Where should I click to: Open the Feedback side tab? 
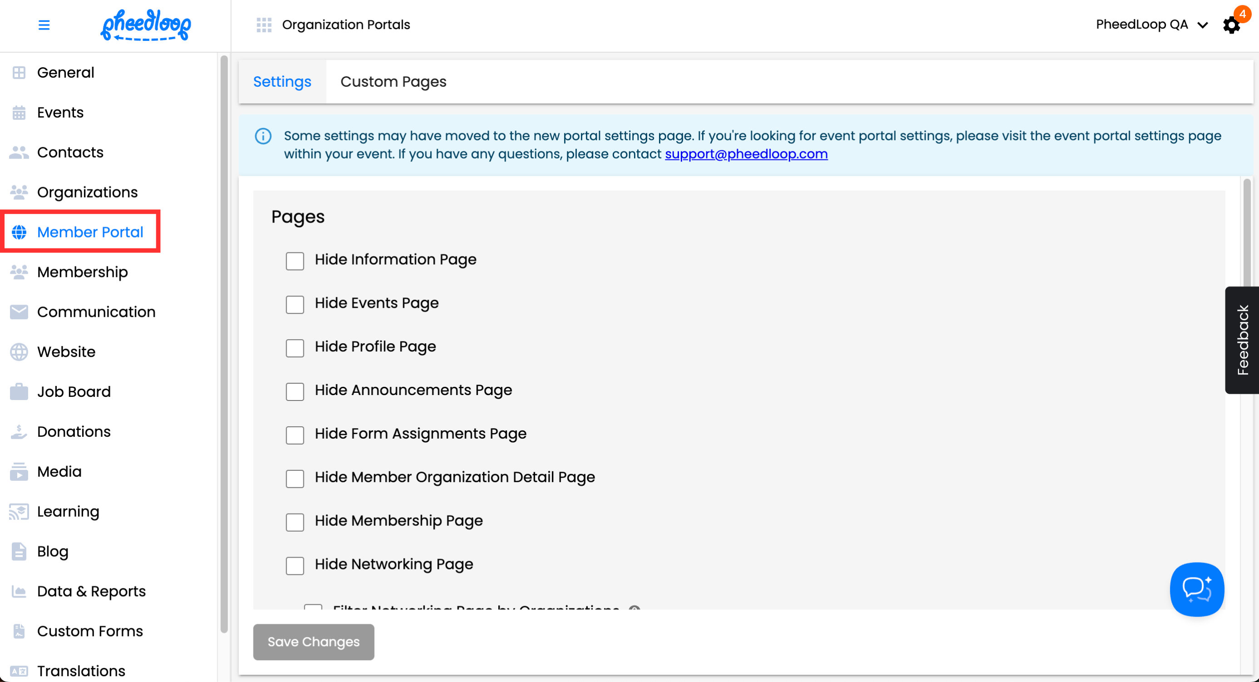[1242, 340]
